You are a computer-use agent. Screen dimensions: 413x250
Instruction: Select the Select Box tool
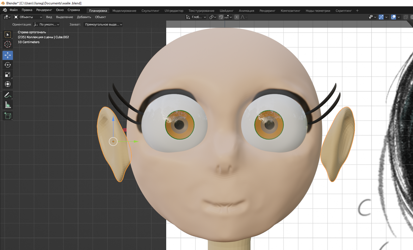pyautogui.click(x=8, y=35)
